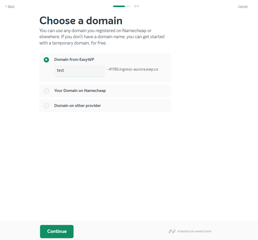
Task: Click the Back link
Action: tap(11, 6)
